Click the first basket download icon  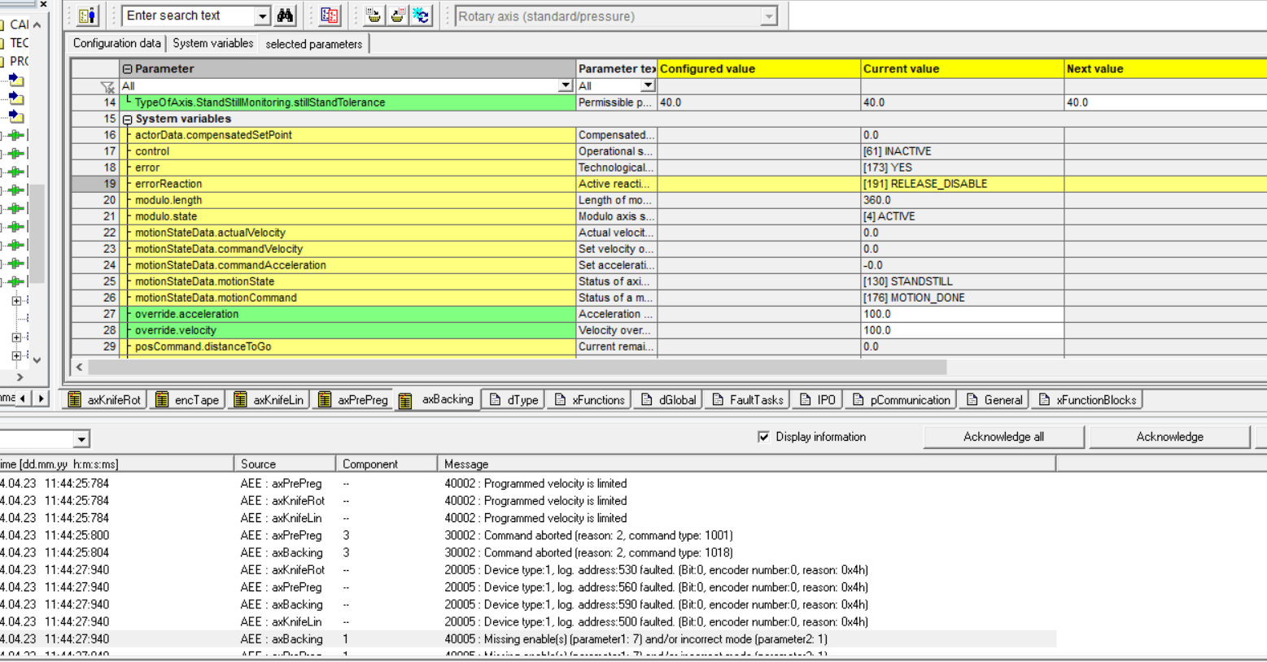pos(374,15)
